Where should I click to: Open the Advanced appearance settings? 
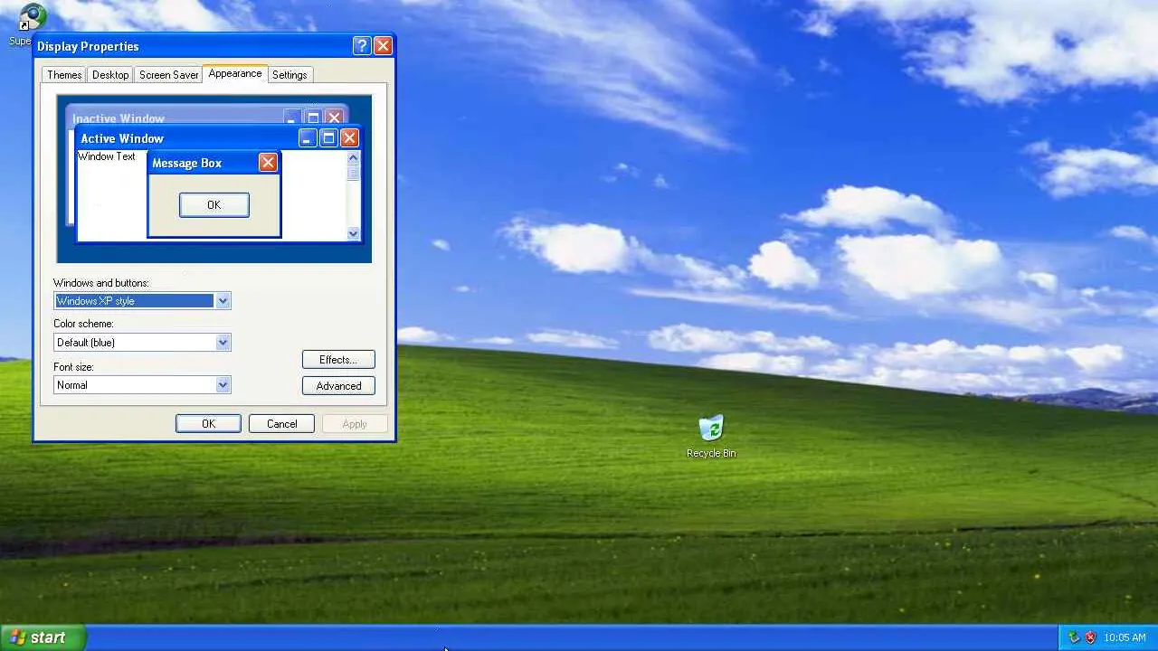click(x=338, y=386)
